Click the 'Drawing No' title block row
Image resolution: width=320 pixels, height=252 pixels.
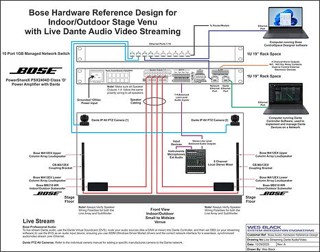click(x=282, y=240)
